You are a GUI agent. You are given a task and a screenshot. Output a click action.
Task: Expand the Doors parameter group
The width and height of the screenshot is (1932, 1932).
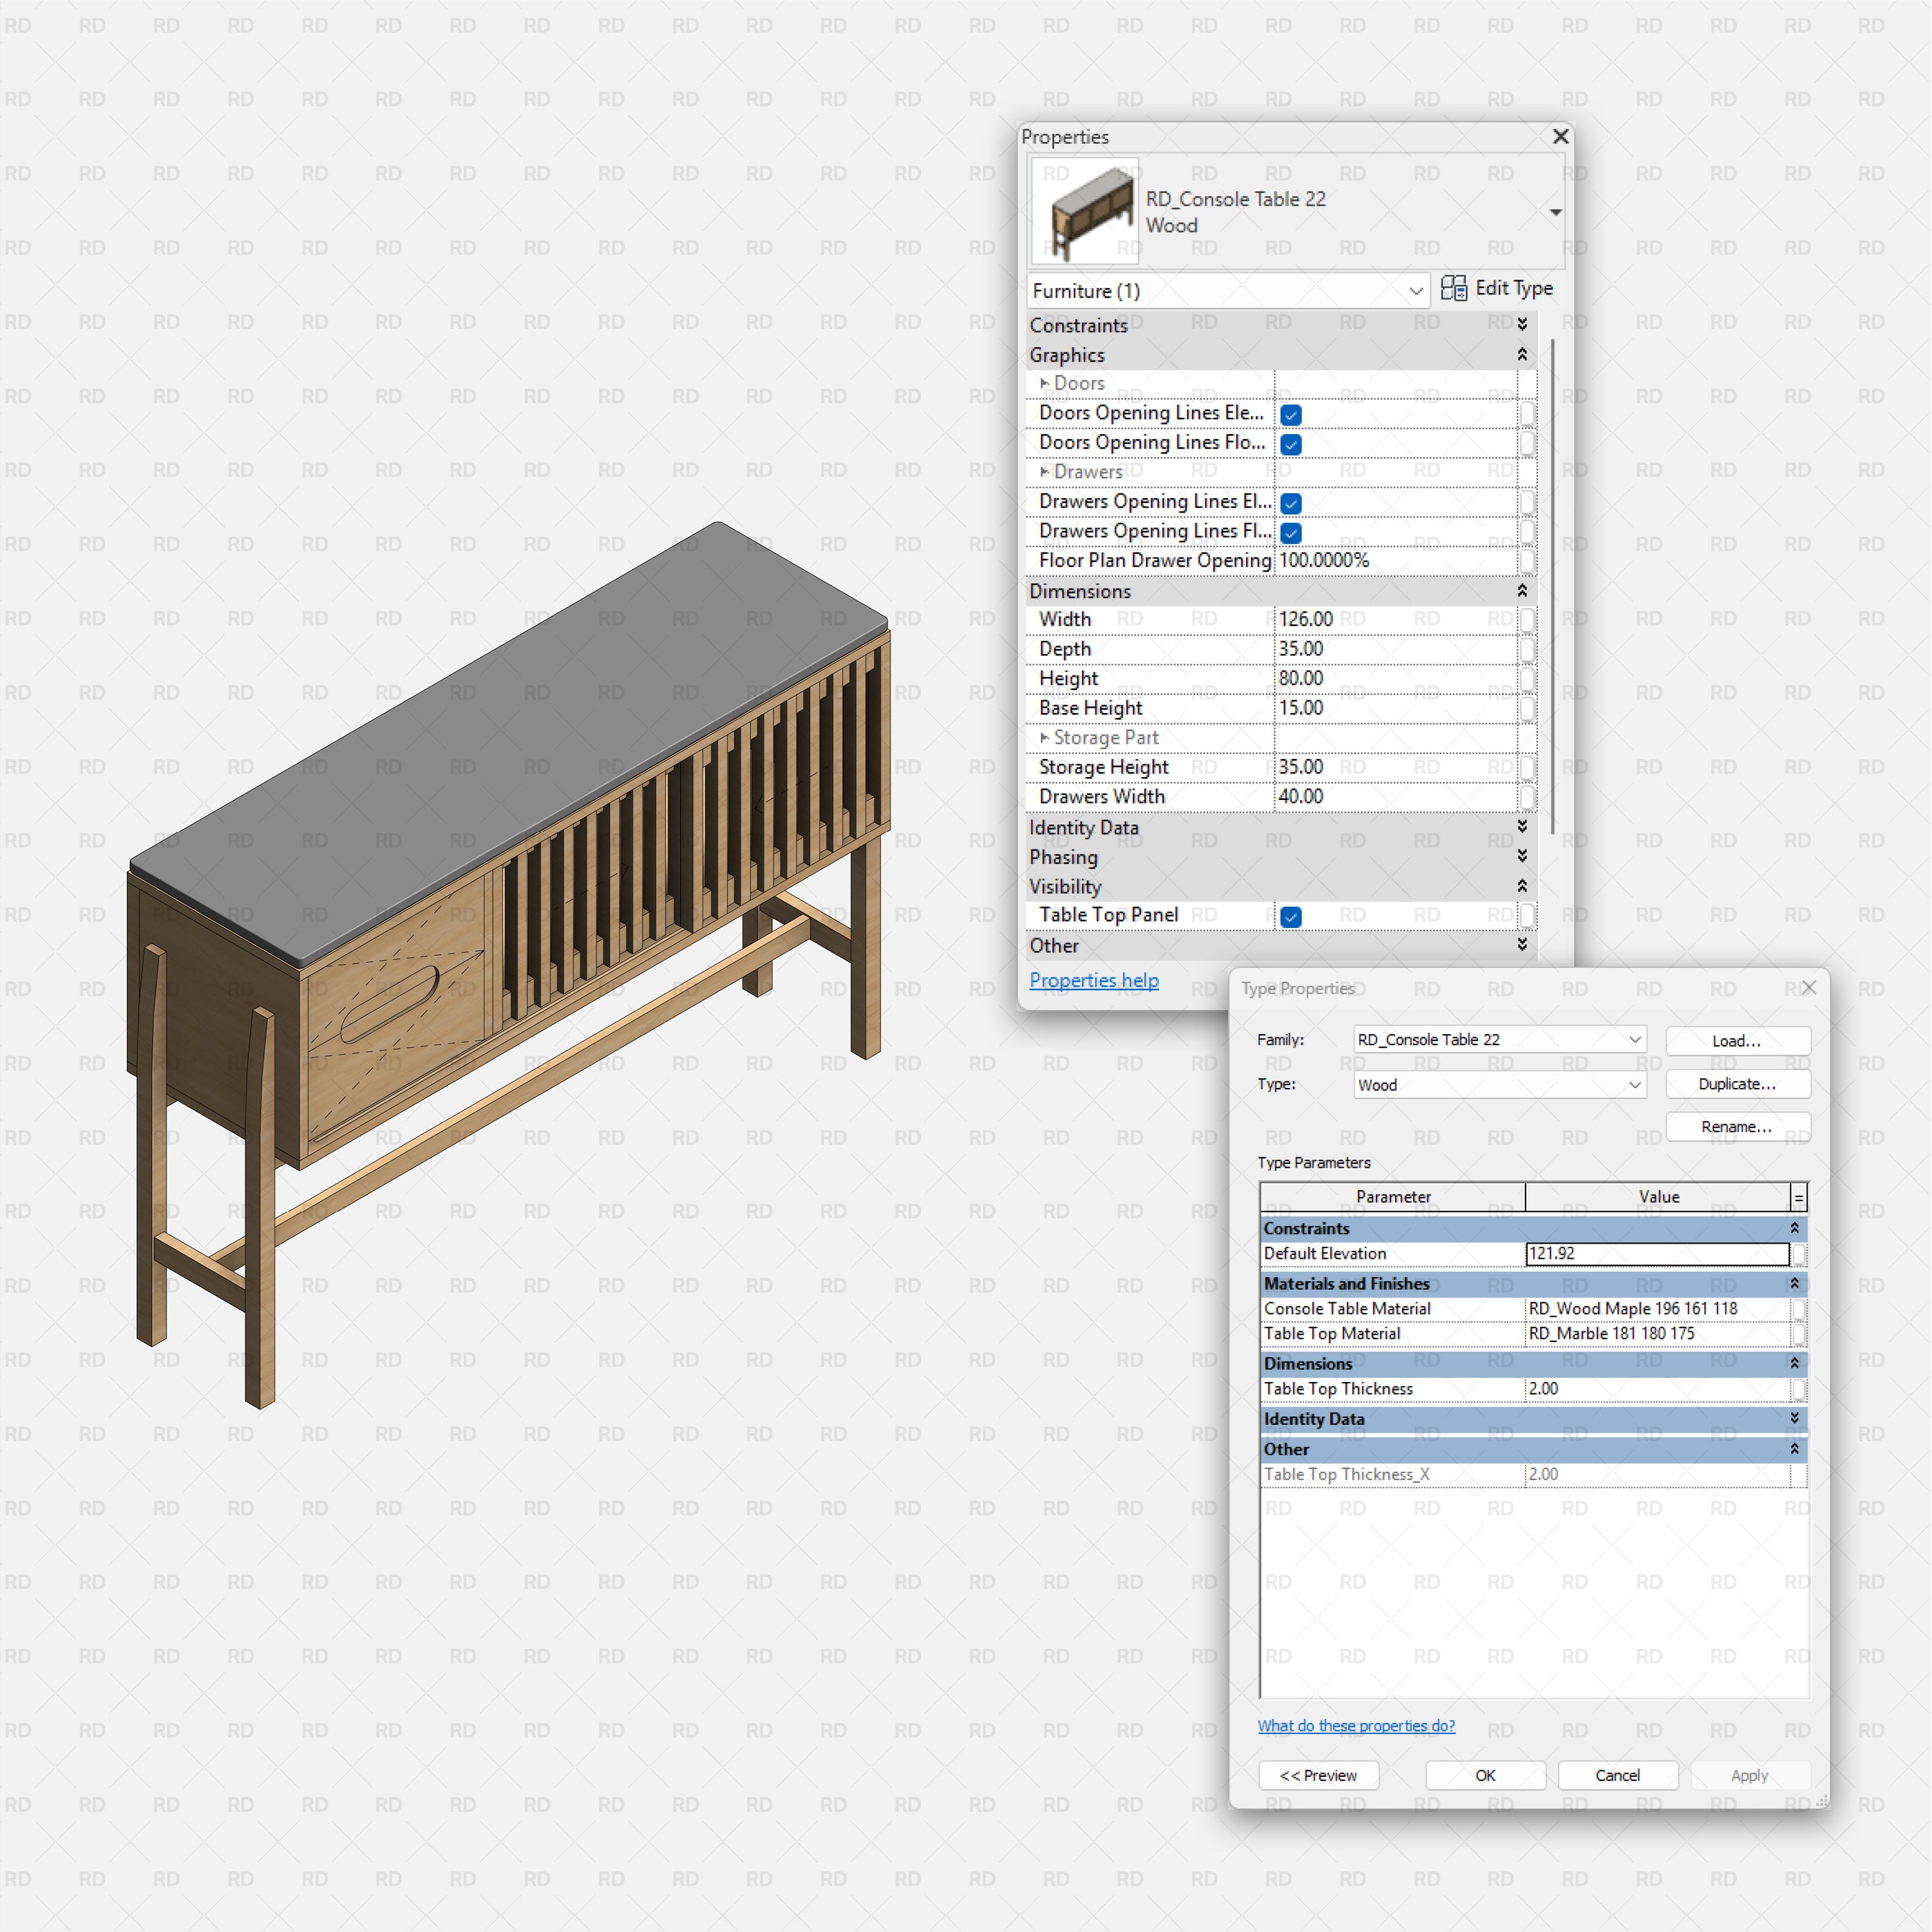pyautogui.click(x=1044, y=383)
